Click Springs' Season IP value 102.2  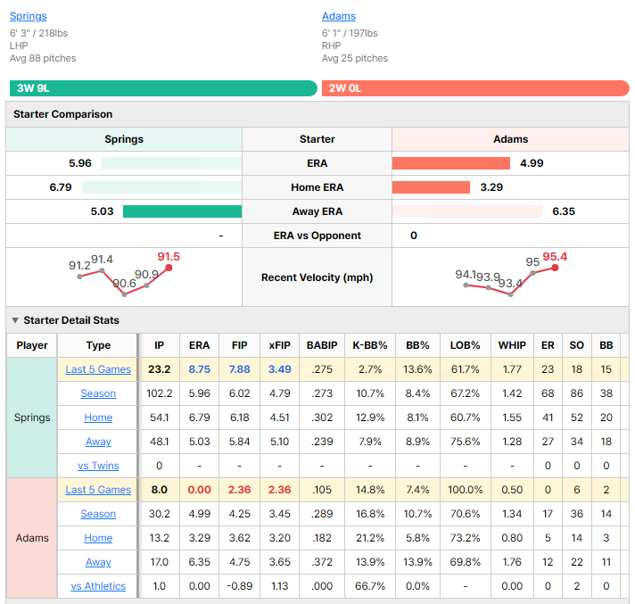tap(159, 393)
